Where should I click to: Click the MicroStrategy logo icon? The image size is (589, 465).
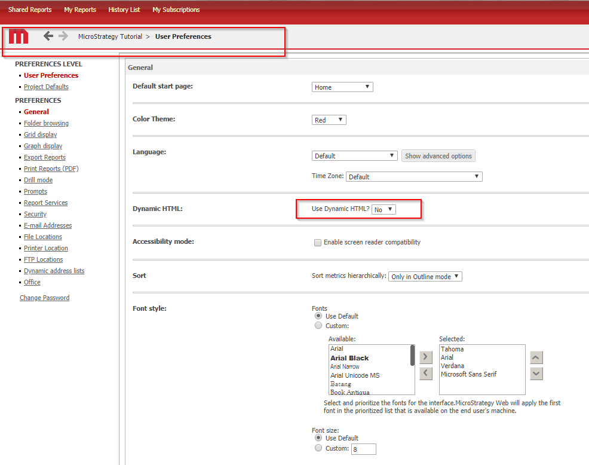pyautogui.click(x=19, y=36)
